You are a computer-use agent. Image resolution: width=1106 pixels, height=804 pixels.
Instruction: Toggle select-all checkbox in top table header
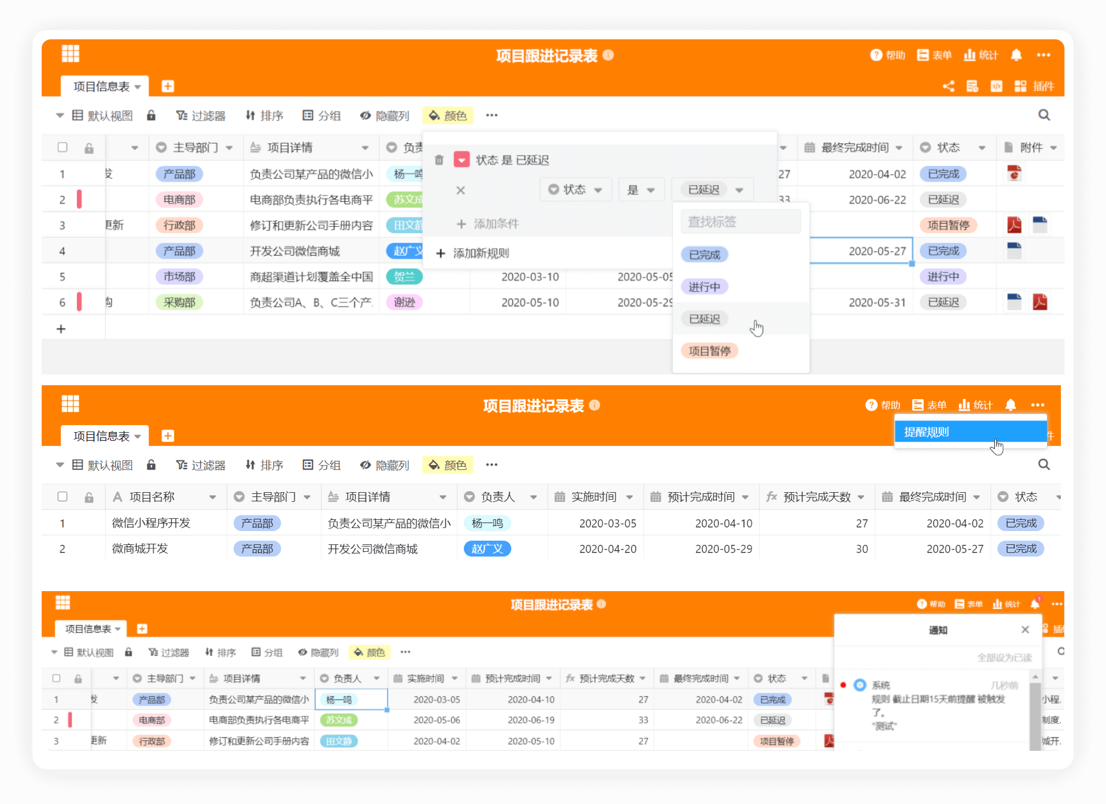[62, 147]
